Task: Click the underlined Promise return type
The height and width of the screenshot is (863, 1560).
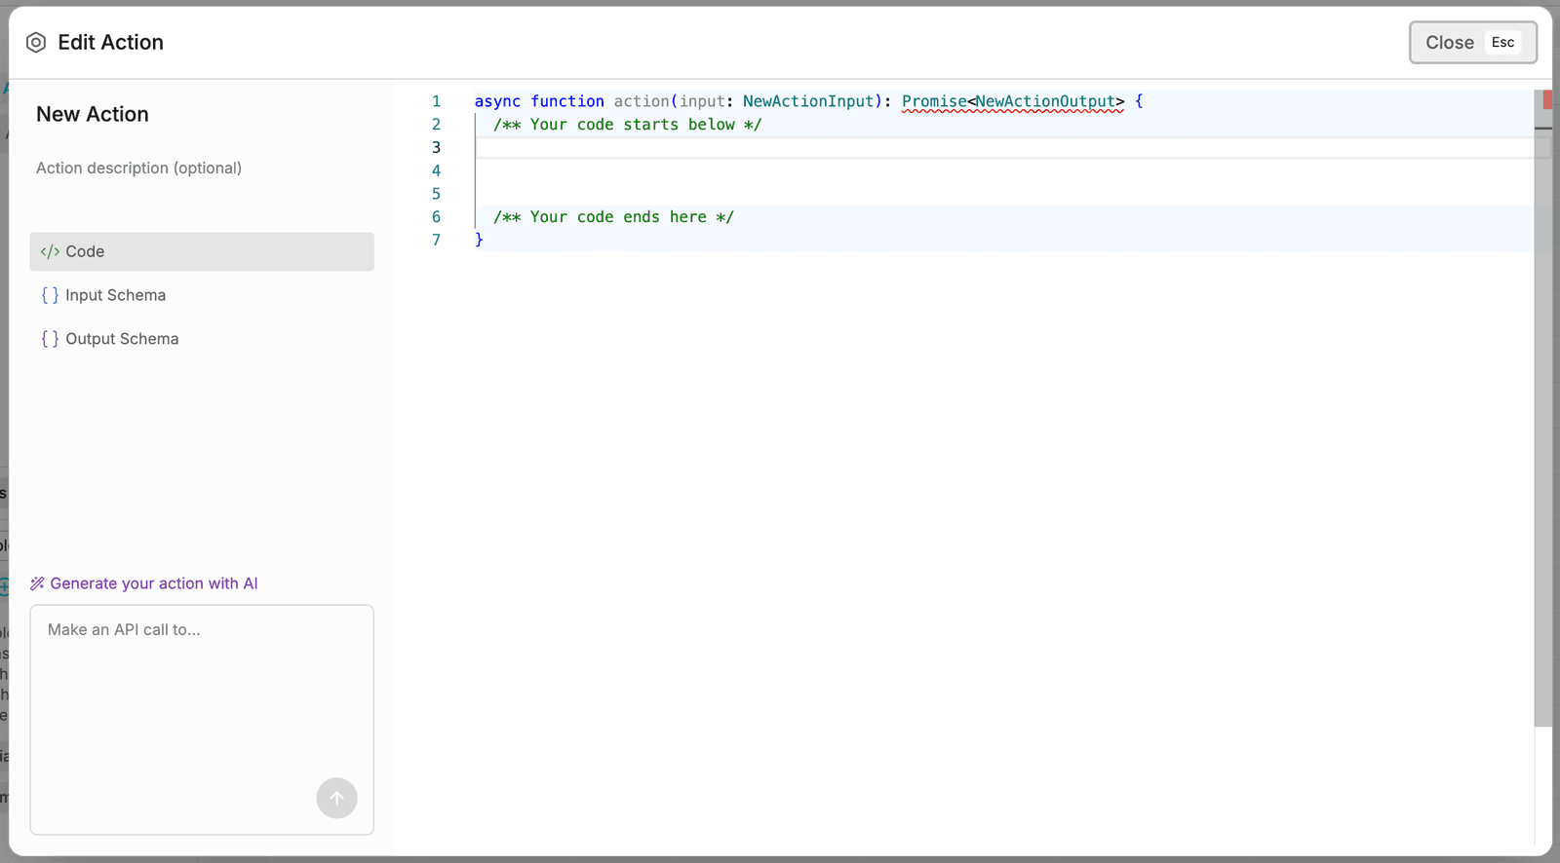Action: pyautogui.click(x=934, y=101)
